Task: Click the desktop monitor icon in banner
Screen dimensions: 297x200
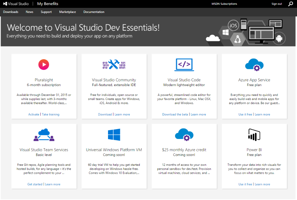Action: coord(261,35)
